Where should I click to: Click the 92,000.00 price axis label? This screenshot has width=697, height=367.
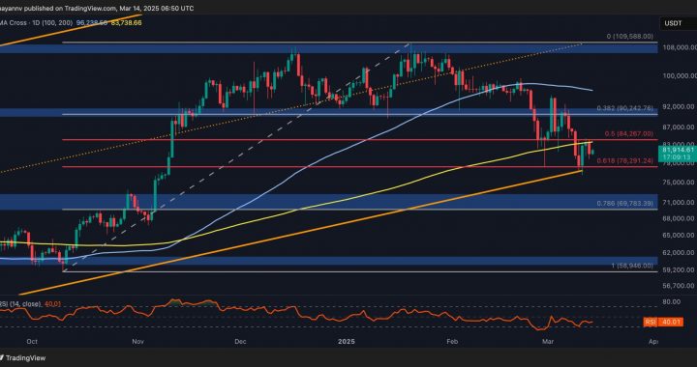[x=678, y=107]
